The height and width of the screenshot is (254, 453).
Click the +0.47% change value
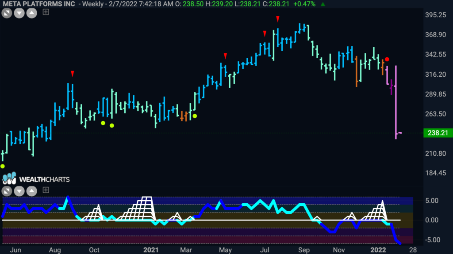pyautogui.click(x=304, y=4)
